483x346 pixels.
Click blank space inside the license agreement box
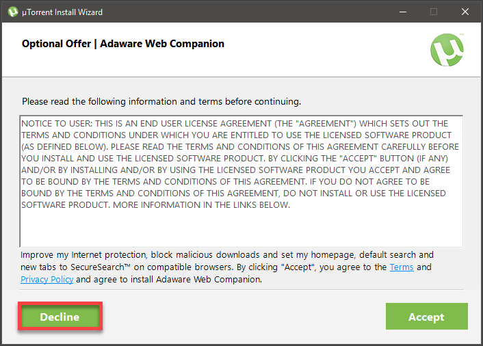pos(239,229)
